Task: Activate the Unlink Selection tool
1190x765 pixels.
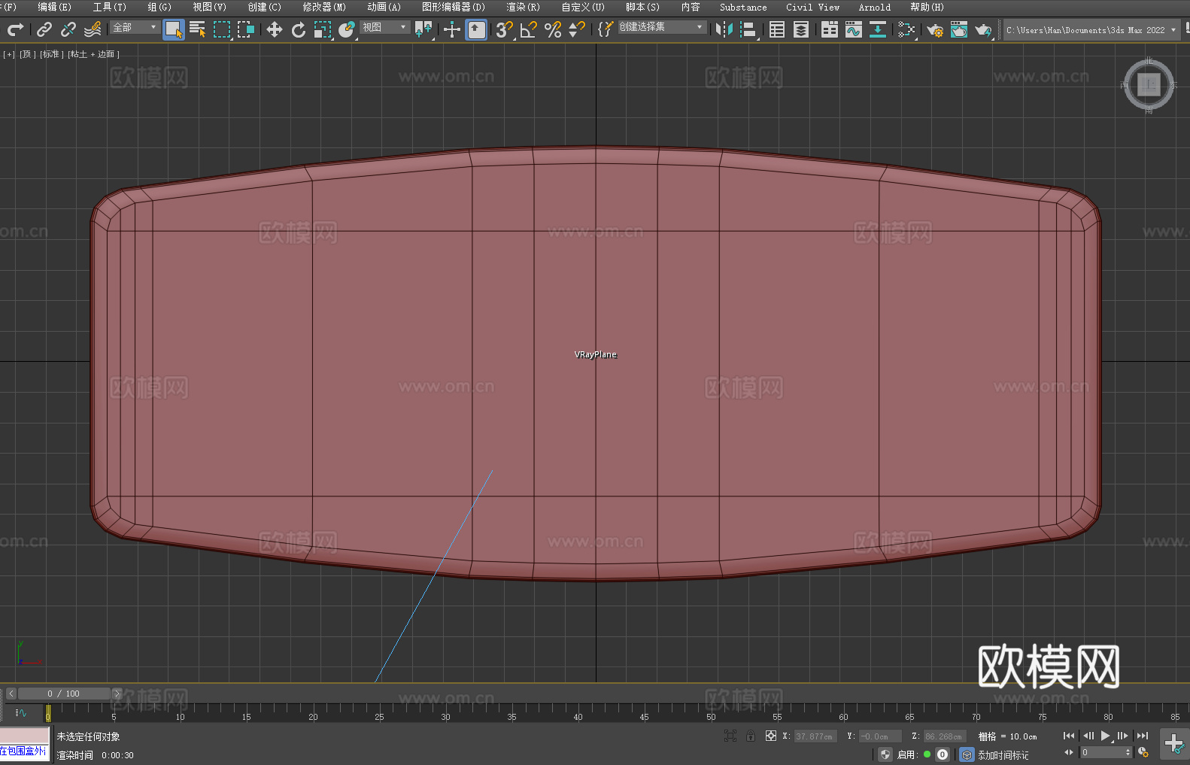Action: 68,29
